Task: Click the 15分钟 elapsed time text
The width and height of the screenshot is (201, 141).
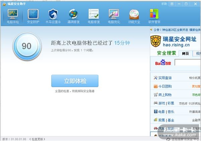Action: tap(122, 43)
